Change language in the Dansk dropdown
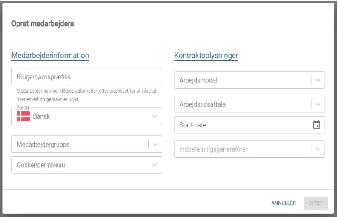 point(87,116)
